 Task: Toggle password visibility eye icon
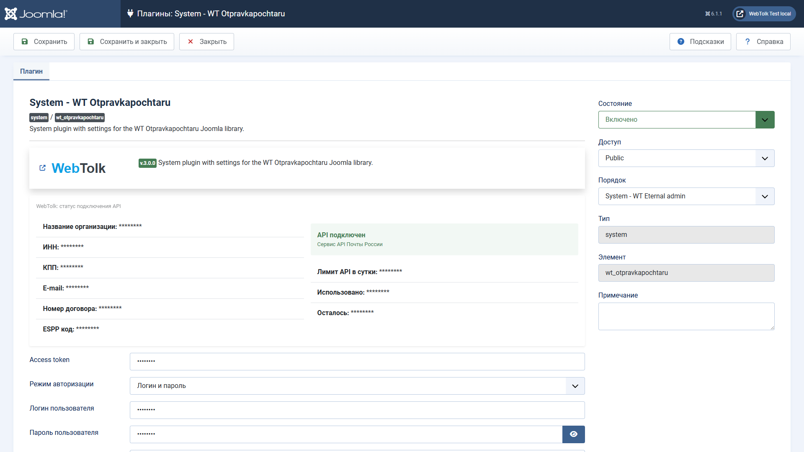574,434
